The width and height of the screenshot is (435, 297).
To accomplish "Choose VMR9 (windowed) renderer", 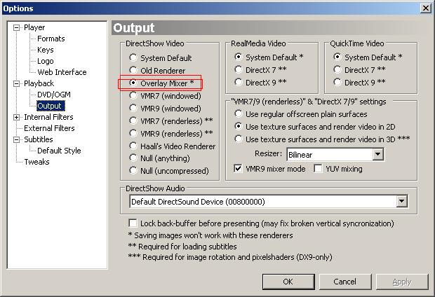I will click(x=165, y=109).
